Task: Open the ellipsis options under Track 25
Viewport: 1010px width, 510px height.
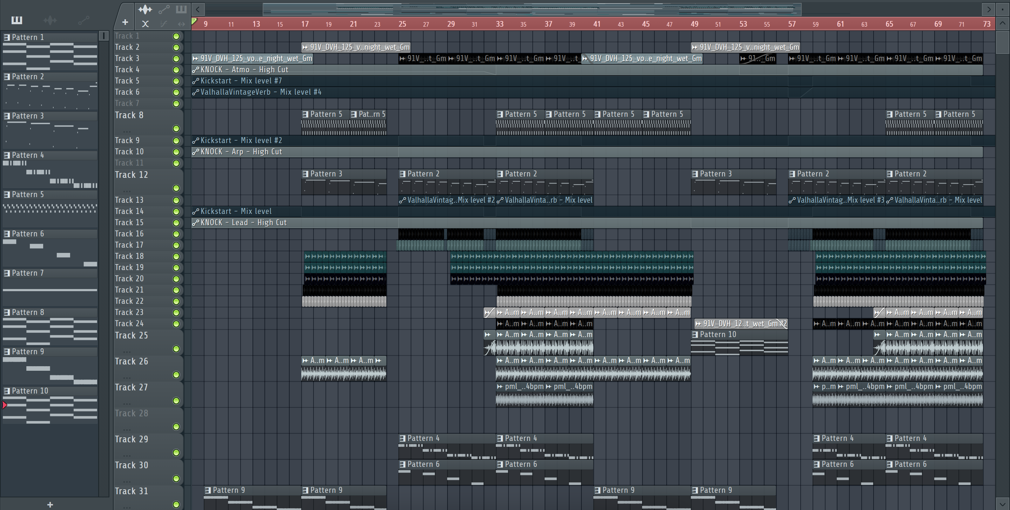Action: [126, 351]
